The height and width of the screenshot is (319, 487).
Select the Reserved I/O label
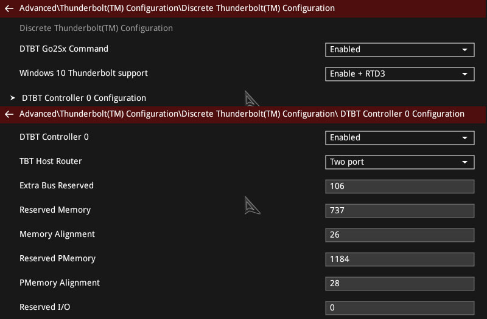(44, 307)
